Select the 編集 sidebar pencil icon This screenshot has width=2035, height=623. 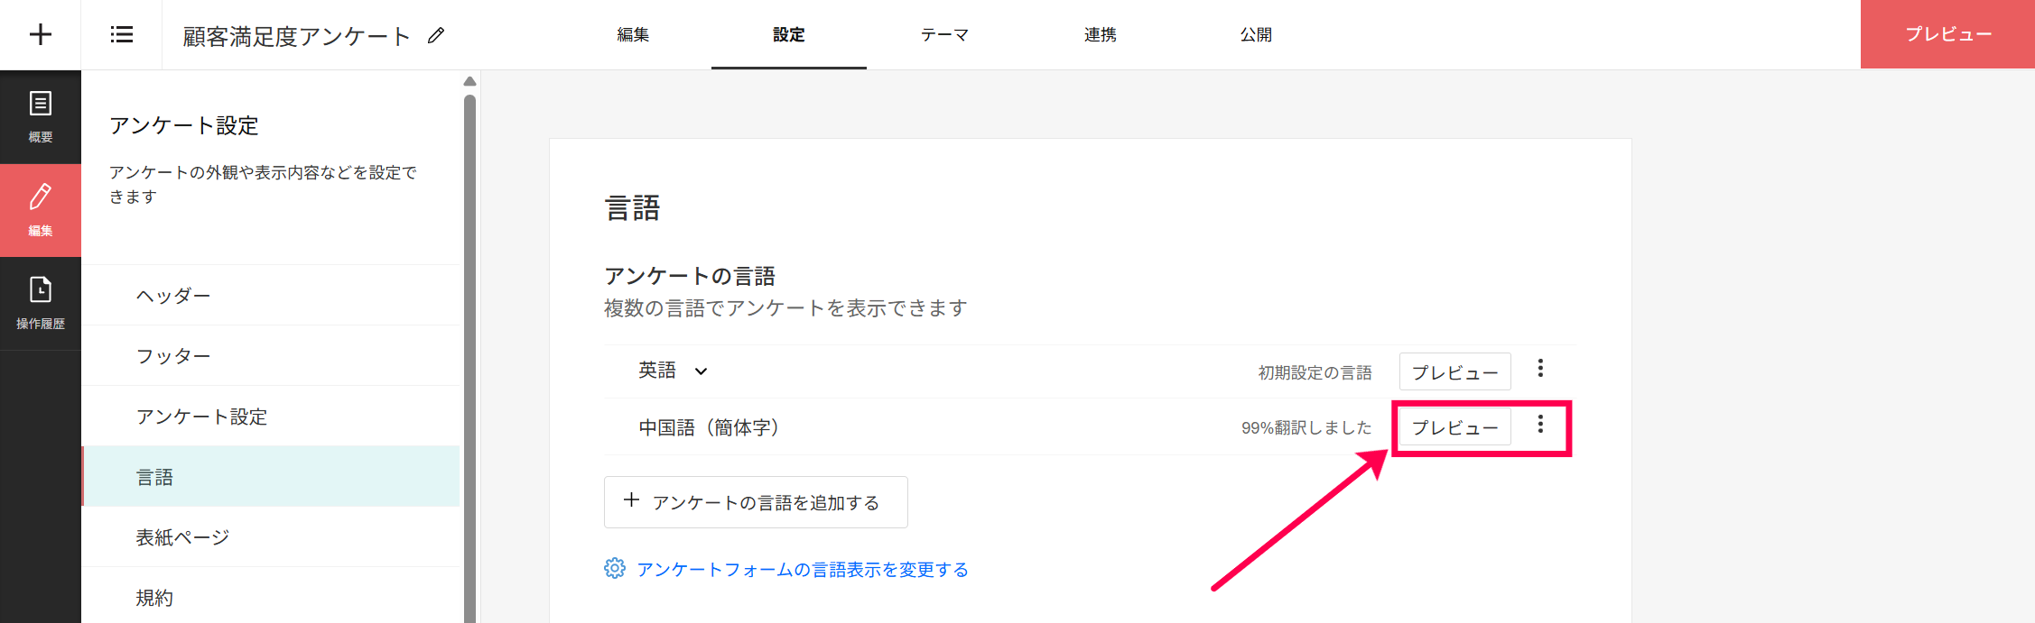[41, 209]
